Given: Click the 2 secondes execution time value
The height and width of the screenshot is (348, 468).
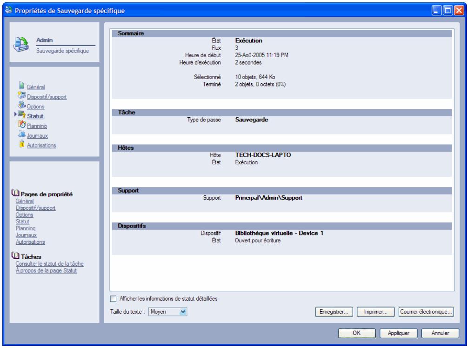Looking at the screenshot, I should (x=248, y=63).
